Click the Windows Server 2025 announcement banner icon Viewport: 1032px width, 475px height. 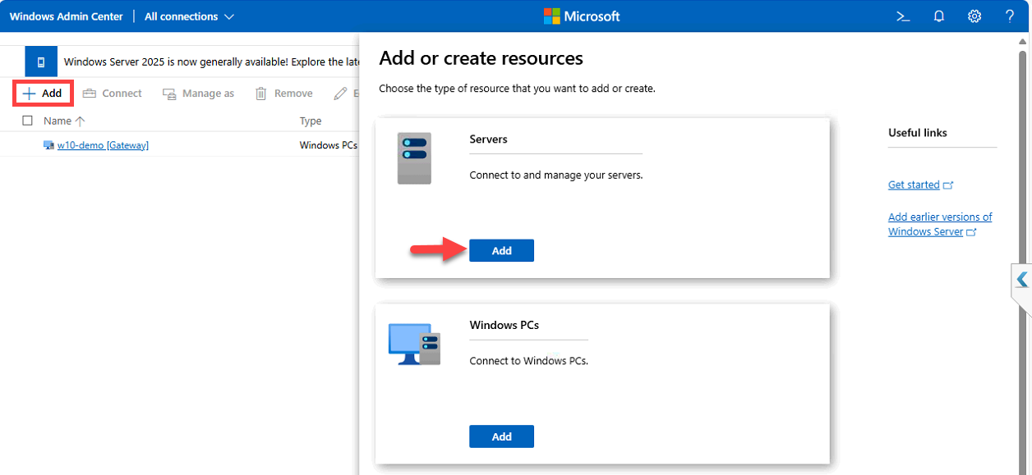pyautogui.click(x=41, y=62)
